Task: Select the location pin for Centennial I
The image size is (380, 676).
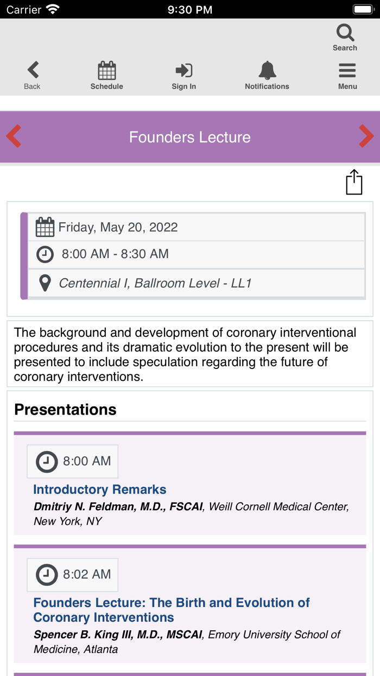Action: [45, 283]
